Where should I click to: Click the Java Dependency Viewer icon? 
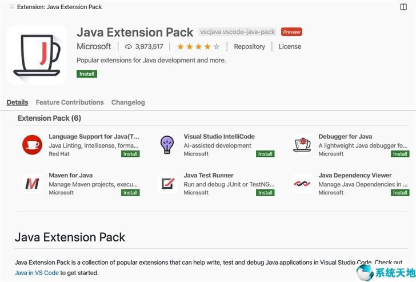point(302,184)
